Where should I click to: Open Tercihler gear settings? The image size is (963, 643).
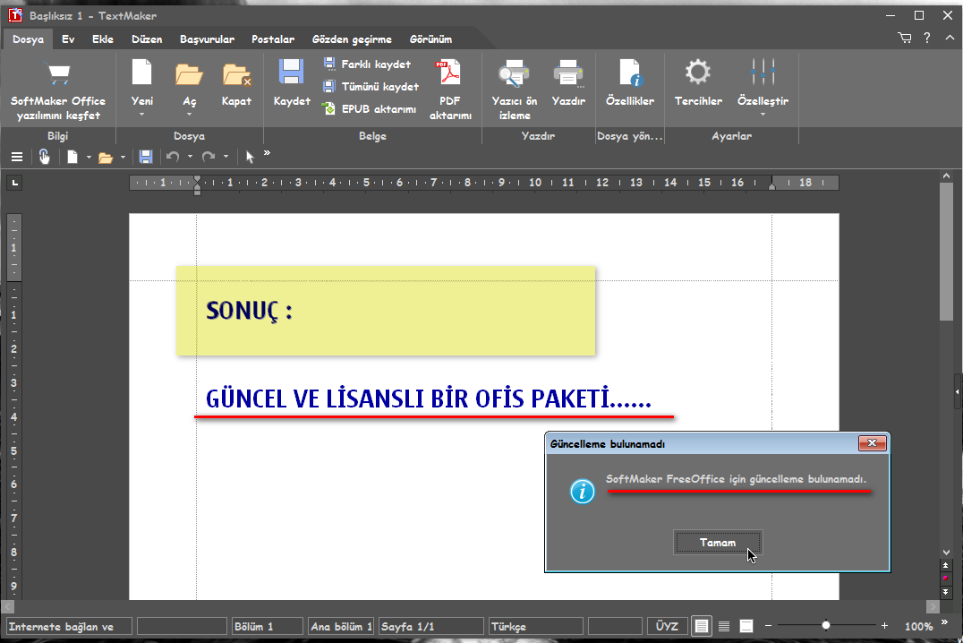(x=698, y=72)
